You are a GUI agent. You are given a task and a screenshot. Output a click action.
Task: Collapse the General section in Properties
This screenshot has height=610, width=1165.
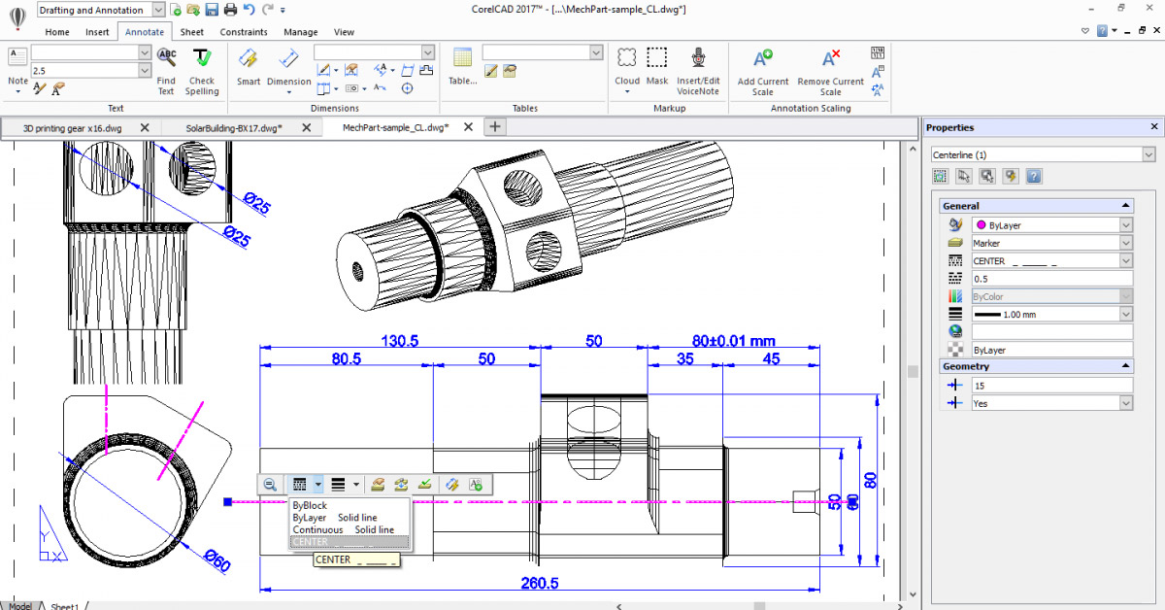(1124, 206)
